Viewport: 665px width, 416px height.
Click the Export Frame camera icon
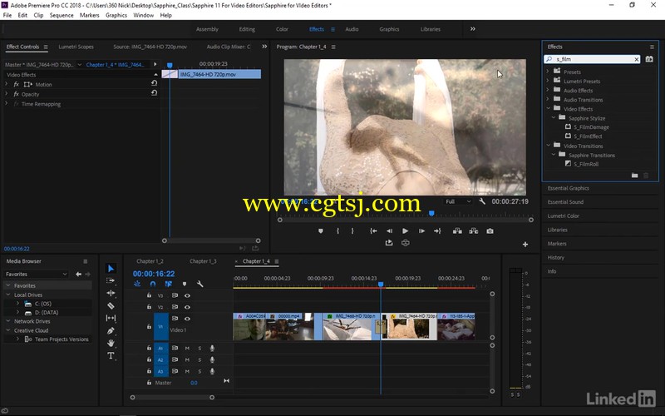(x=490, y=231)
